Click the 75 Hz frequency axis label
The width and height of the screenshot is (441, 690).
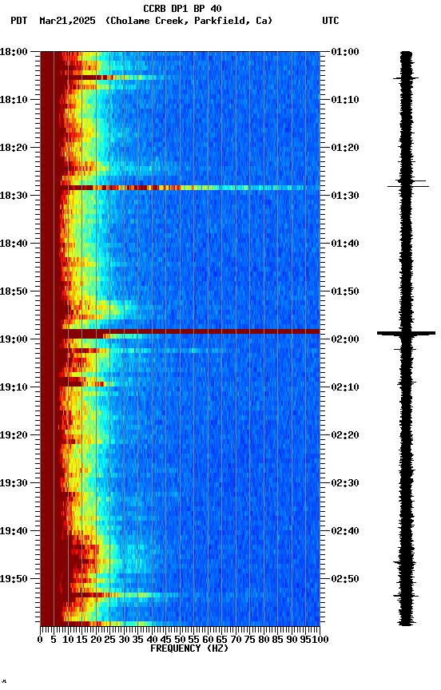pyautogui.click(x=249, y=640)
